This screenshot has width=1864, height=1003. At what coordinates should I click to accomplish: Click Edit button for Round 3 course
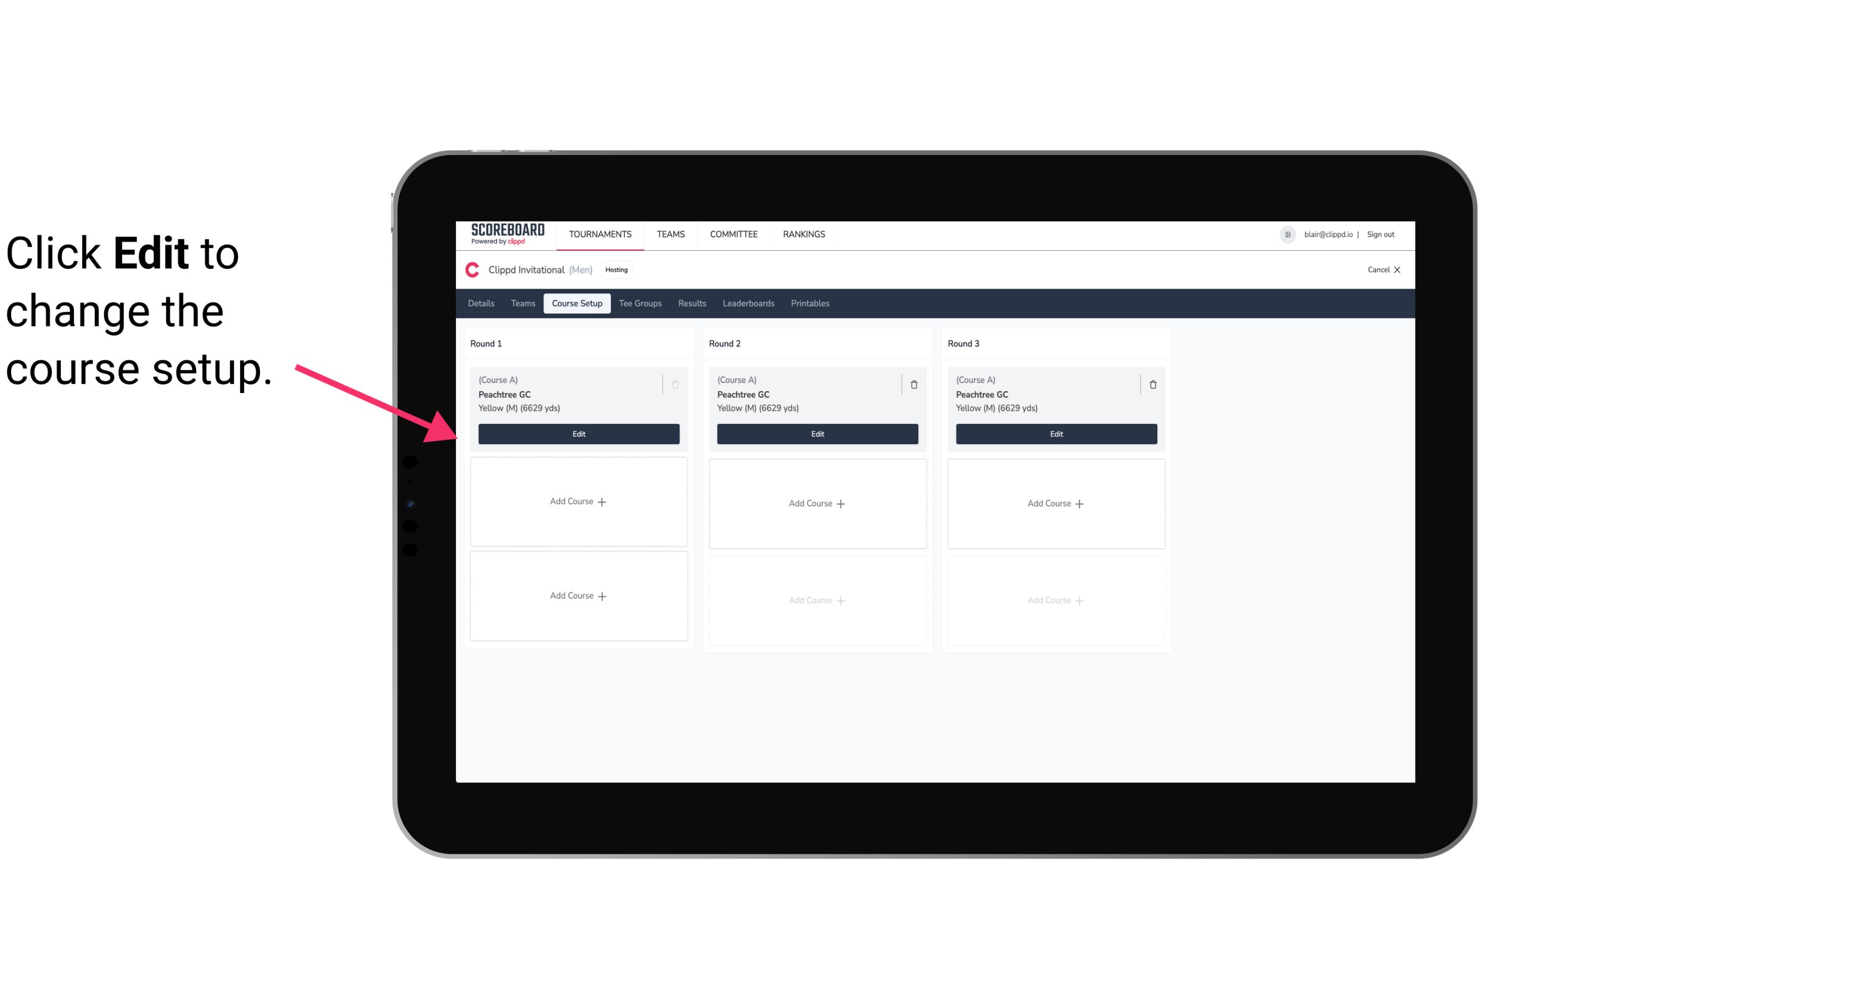click(1056, 434)
